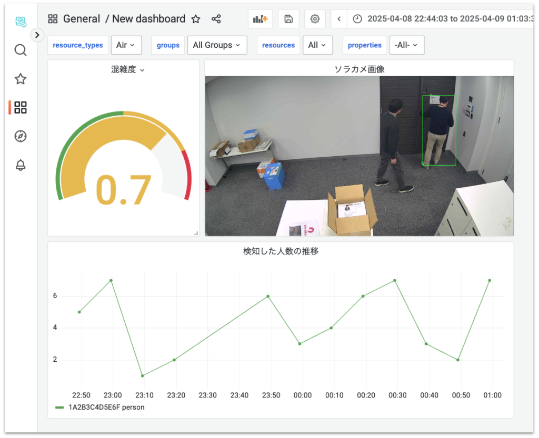Open Starred dashboards from the sidebar
Image resolution: width=539 pixels, height=438 pixels.
[x=21, y=79]
